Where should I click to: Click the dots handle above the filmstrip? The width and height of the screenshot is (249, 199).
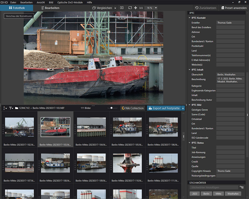click(93, 106)
